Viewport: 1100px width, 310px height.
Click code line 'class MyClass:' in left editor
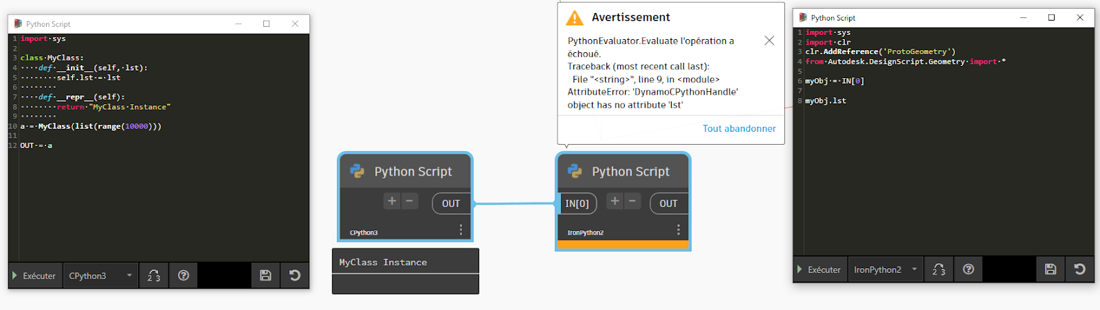pyautogui.click(x=52, y=58)
